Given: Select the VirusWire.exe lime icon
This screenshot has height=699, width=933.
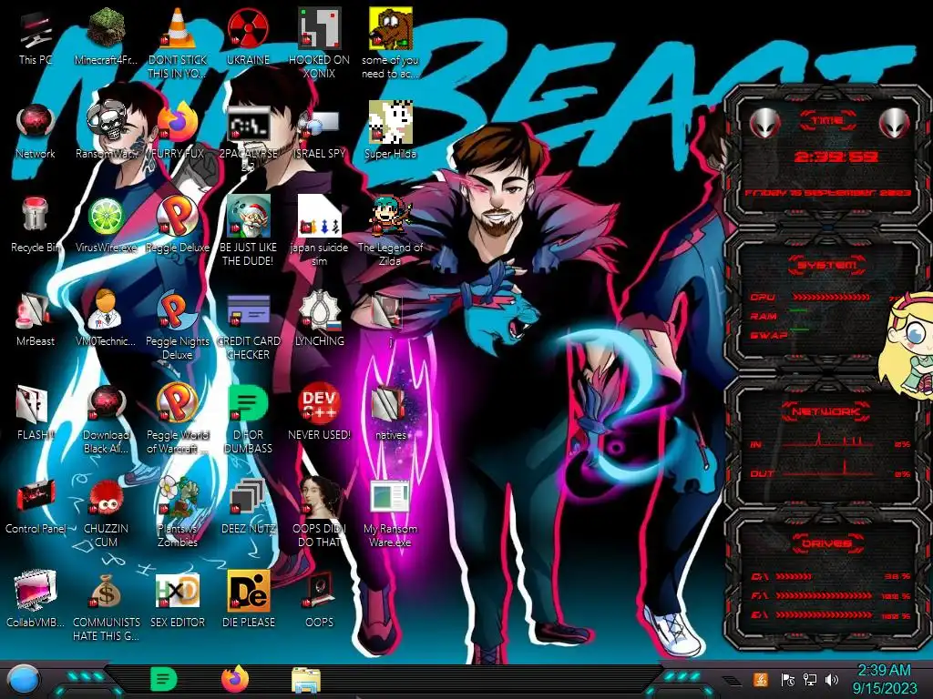Looking at the screenshot, I should point(106,217).
